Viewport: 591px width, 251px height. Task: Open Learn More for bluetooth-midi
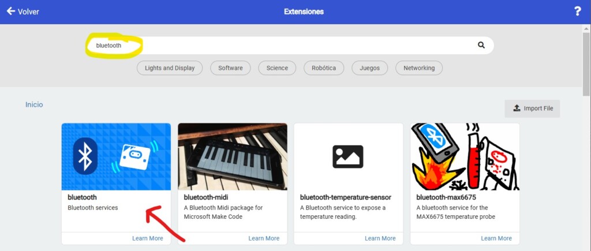264,238
